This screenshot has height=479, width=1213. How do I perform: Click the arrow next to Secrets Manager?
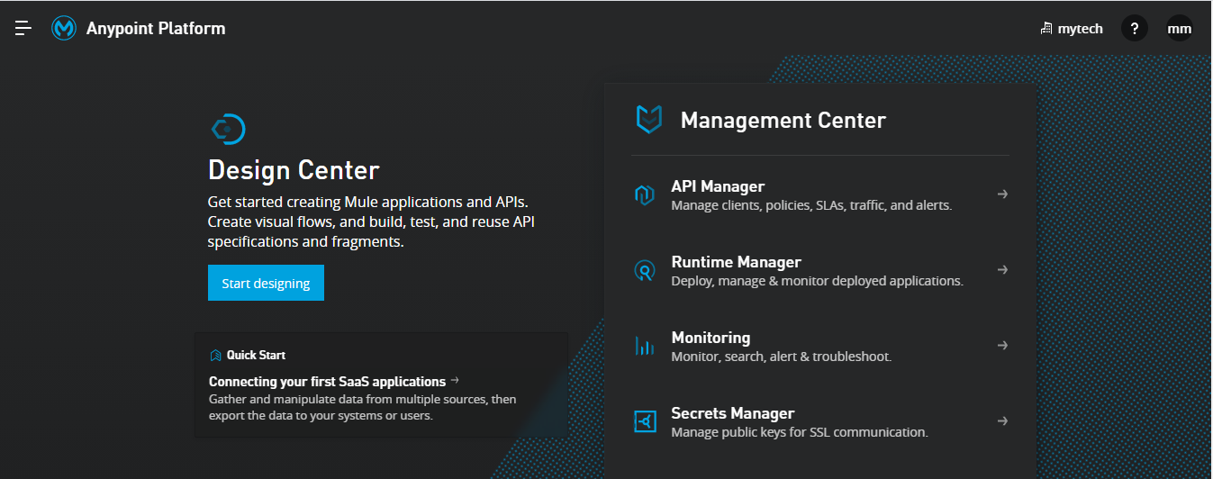point(1002,421)
